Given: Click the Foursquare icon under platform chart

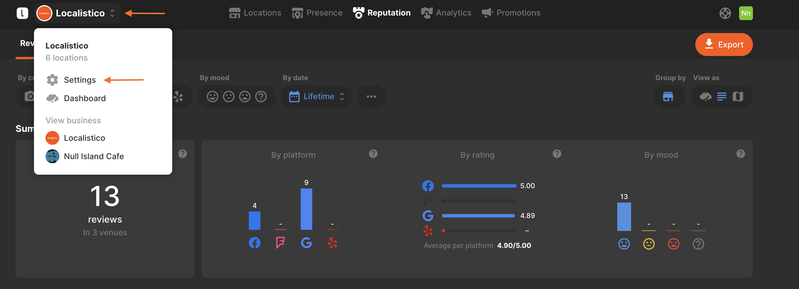Looking at the screenshot, I should click(x=280, y=243).
